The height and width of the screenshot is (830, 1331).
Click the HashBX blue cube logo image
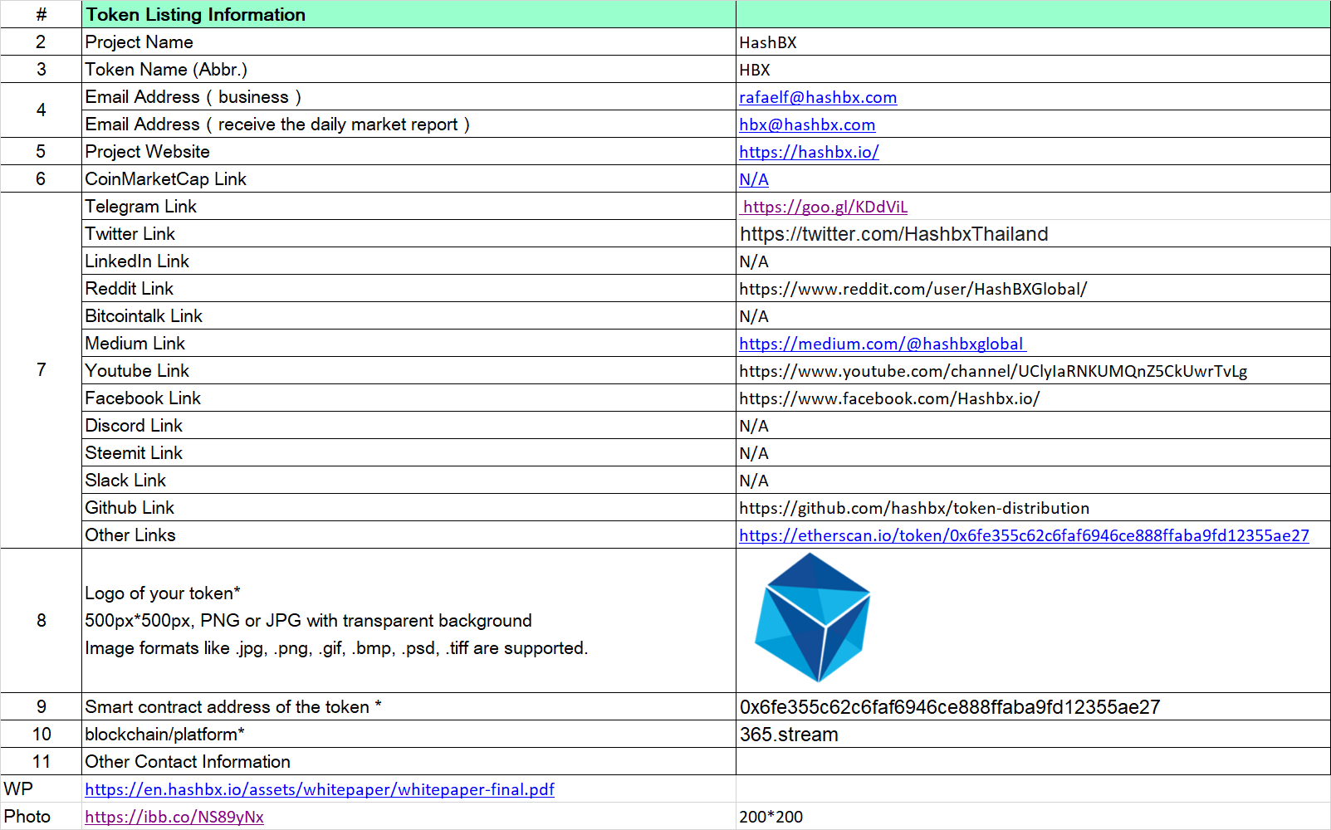pyautogui.click(x=812, y=618)
